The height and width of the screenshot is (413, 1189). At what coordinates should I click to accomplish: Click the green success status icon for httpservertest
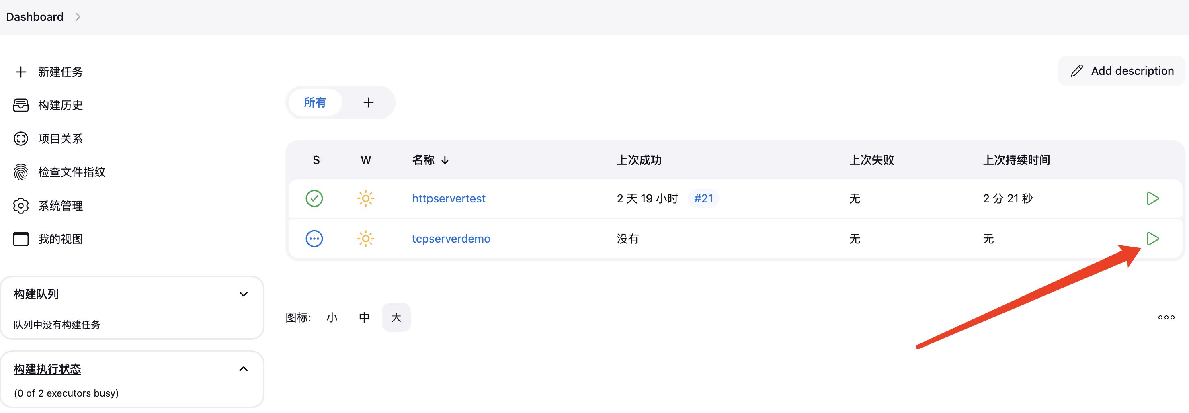[x=314, y=198]
